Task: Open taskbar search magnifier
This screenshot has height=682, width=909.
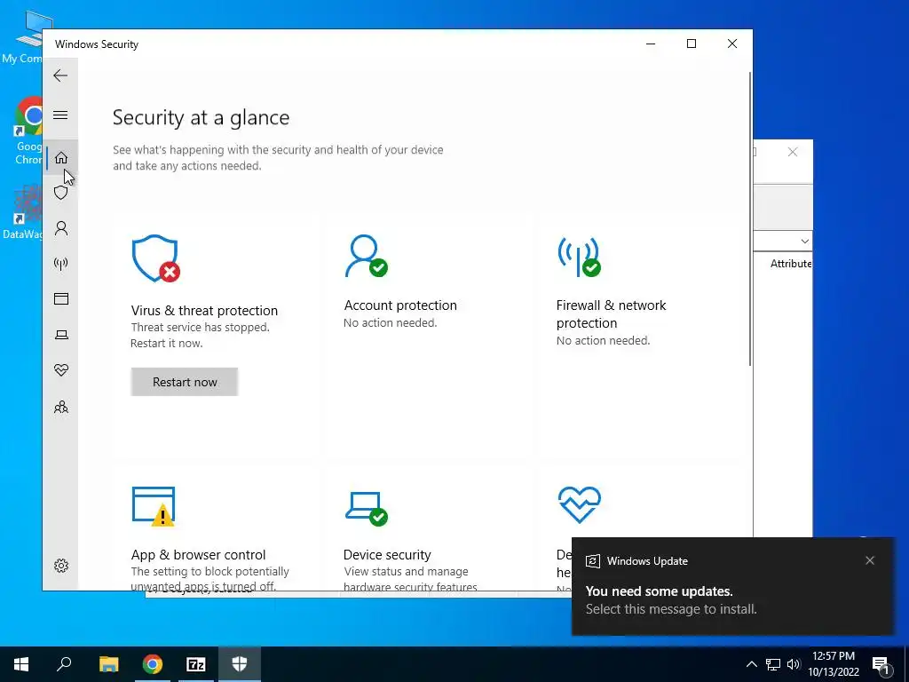Action: click(64, 664)
